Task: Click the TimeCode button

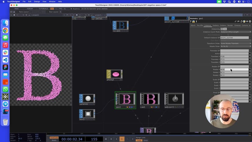Action: (54, 137)
